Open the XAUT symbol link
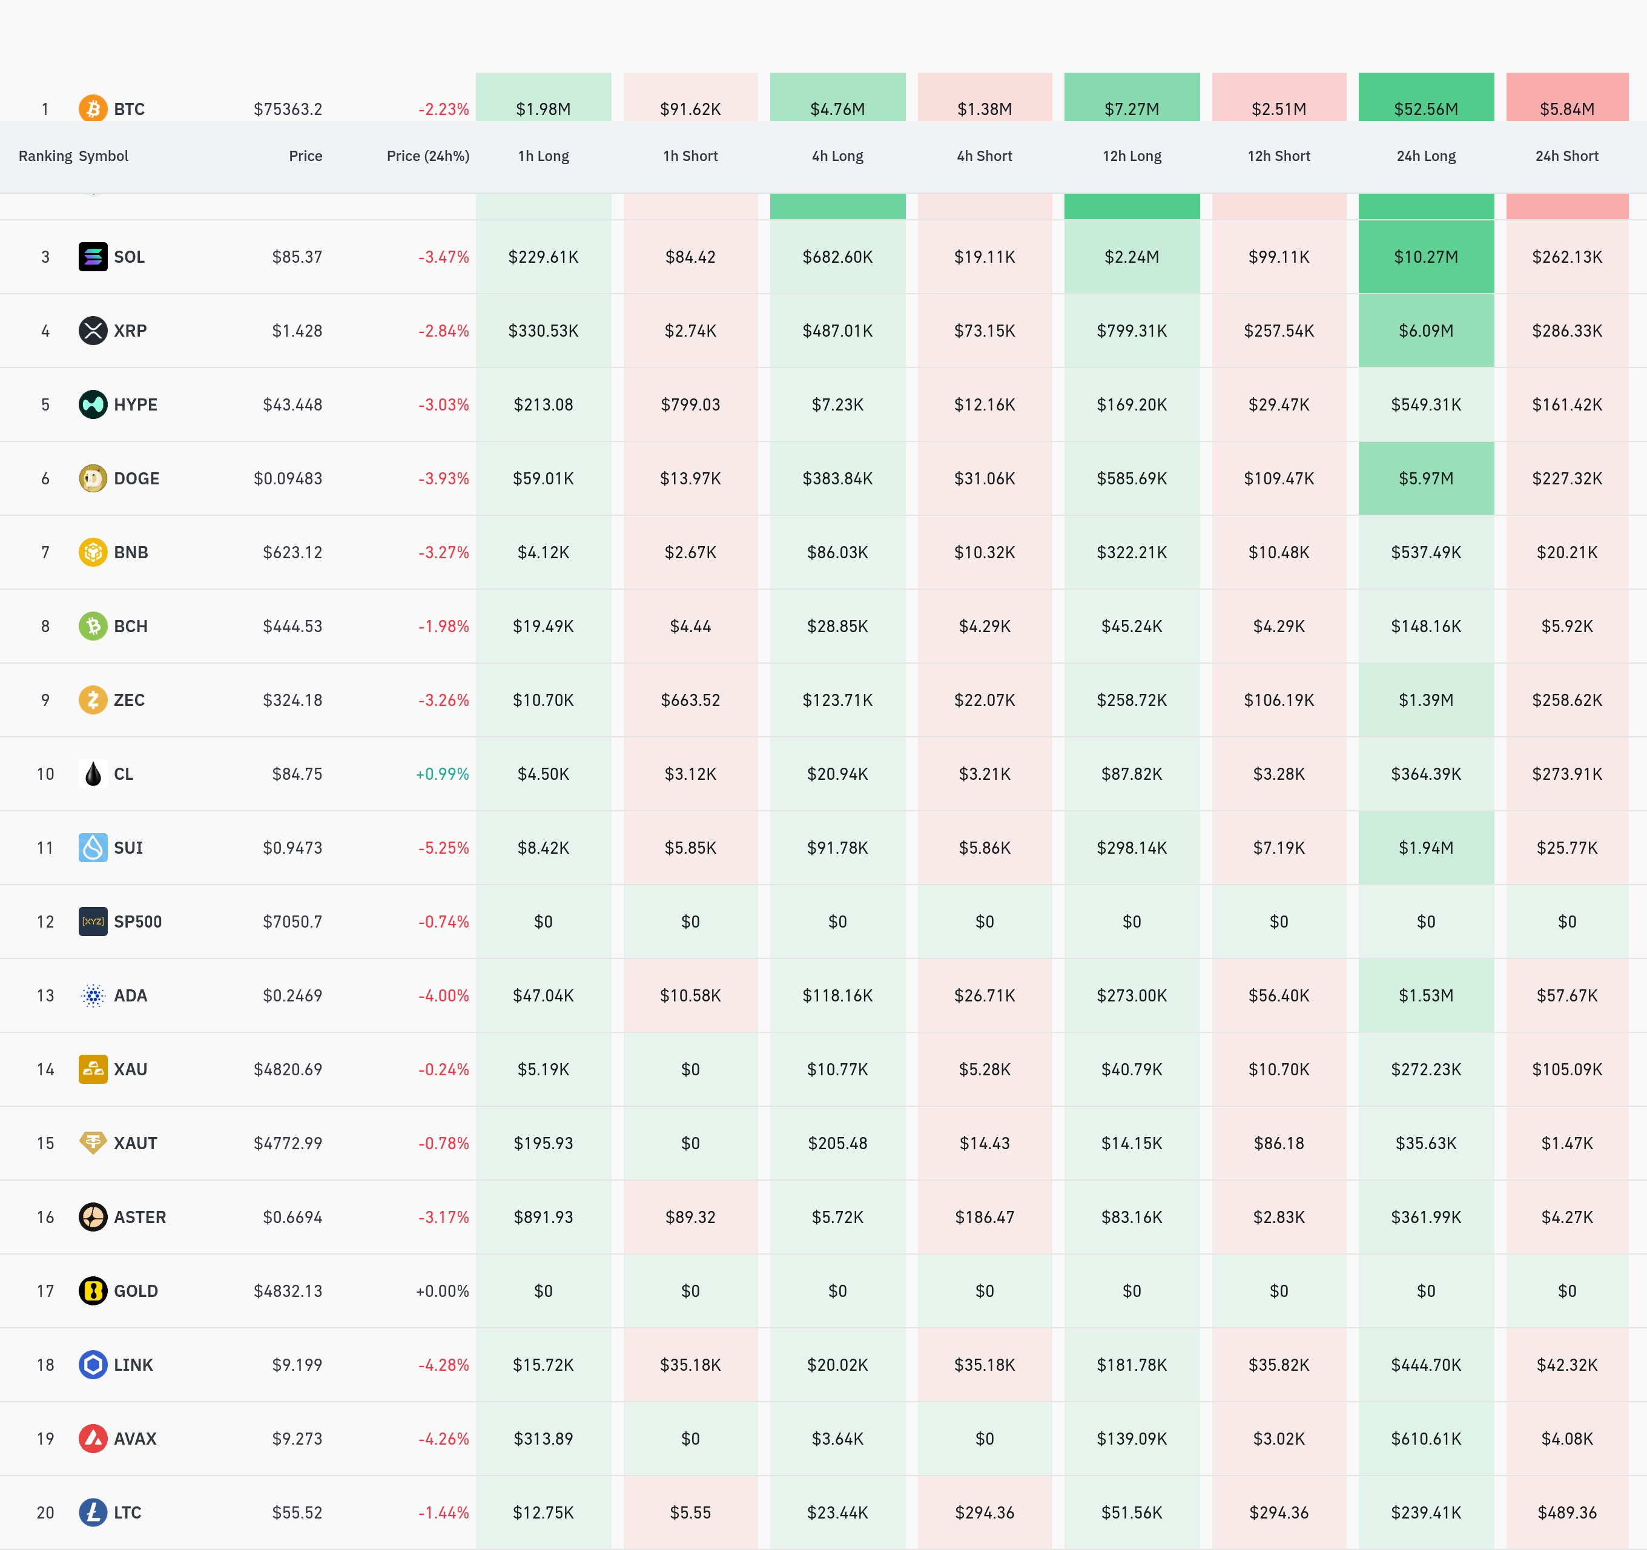Image resolution: width=1647 pixels, height=1550 pixels. (135, 1143)
